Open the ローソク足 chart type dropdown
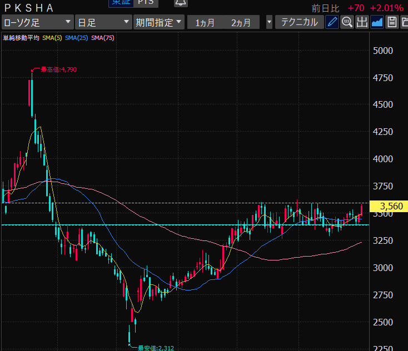Screen dimensions: 408x351 pos(37,22)
